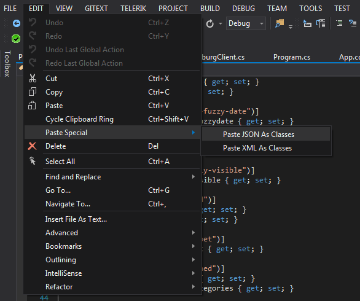The image size is (360, 301).
Task: Expand the Paste Special submenu arrow
Action: pos(194,132)
